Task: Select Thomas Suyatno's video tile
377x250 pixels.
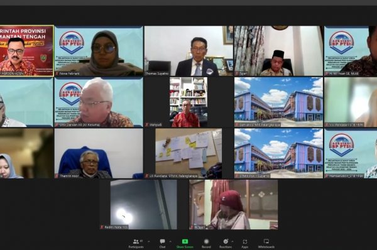Action: (188, 51)
